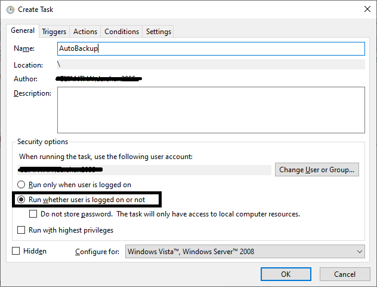Open the Conditions tab

pos(122,32)
